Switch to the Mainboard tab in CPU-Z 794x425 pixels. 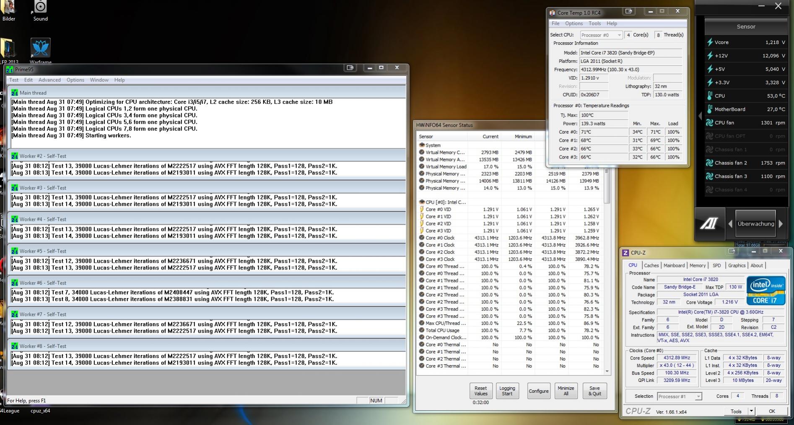pyautogui.click(x=674, y=265)
